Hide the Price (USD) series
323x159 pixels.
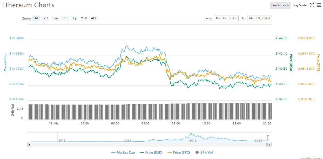[x=151, y=153]
